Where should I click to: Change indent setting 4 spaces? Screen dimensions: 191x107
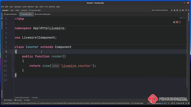point(179,103)
